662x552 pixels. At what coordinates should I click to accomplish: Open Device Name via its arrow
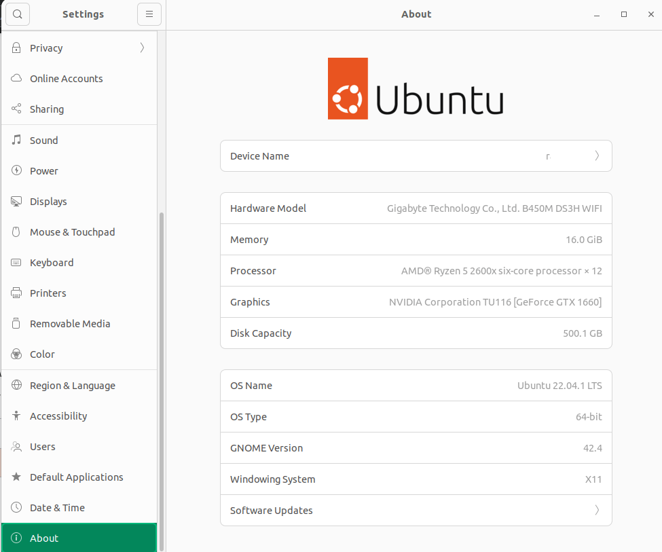click(597, 155)
